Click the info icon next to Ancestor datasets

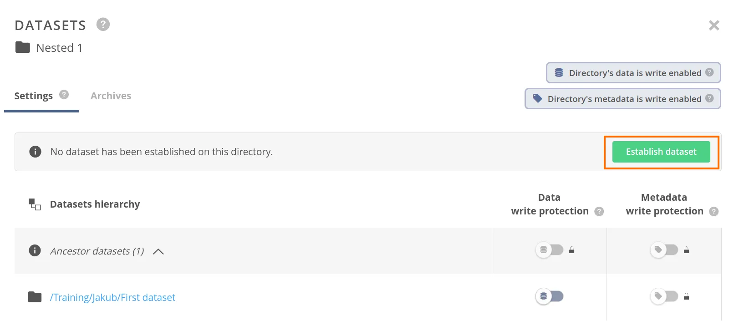[35, 251]
